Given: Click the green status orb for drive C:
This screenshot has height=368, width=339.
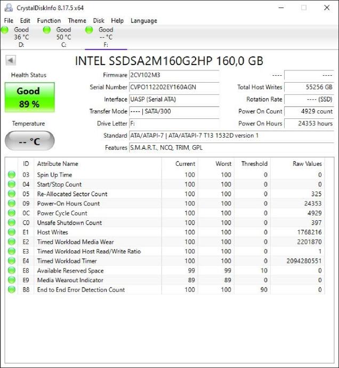Looking at the screenshot, I should click(x=47, y=30).
